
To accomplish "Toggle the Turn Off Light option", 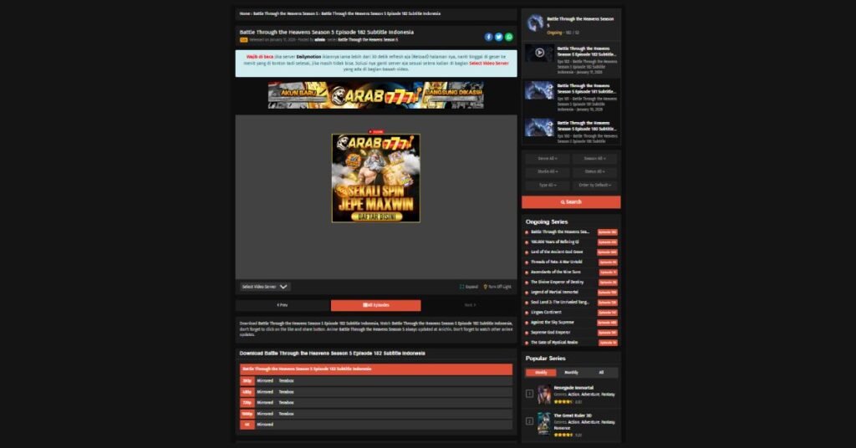I will [497, 287].
